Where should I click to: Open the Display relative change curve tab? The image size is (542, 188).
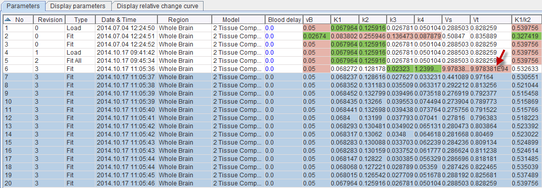tap(157, 6)
